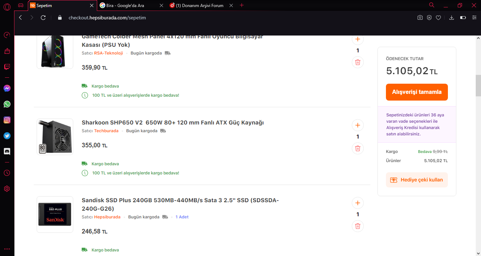
Task: Click the GameTech case product thumbnail
Action: [55, 52]
